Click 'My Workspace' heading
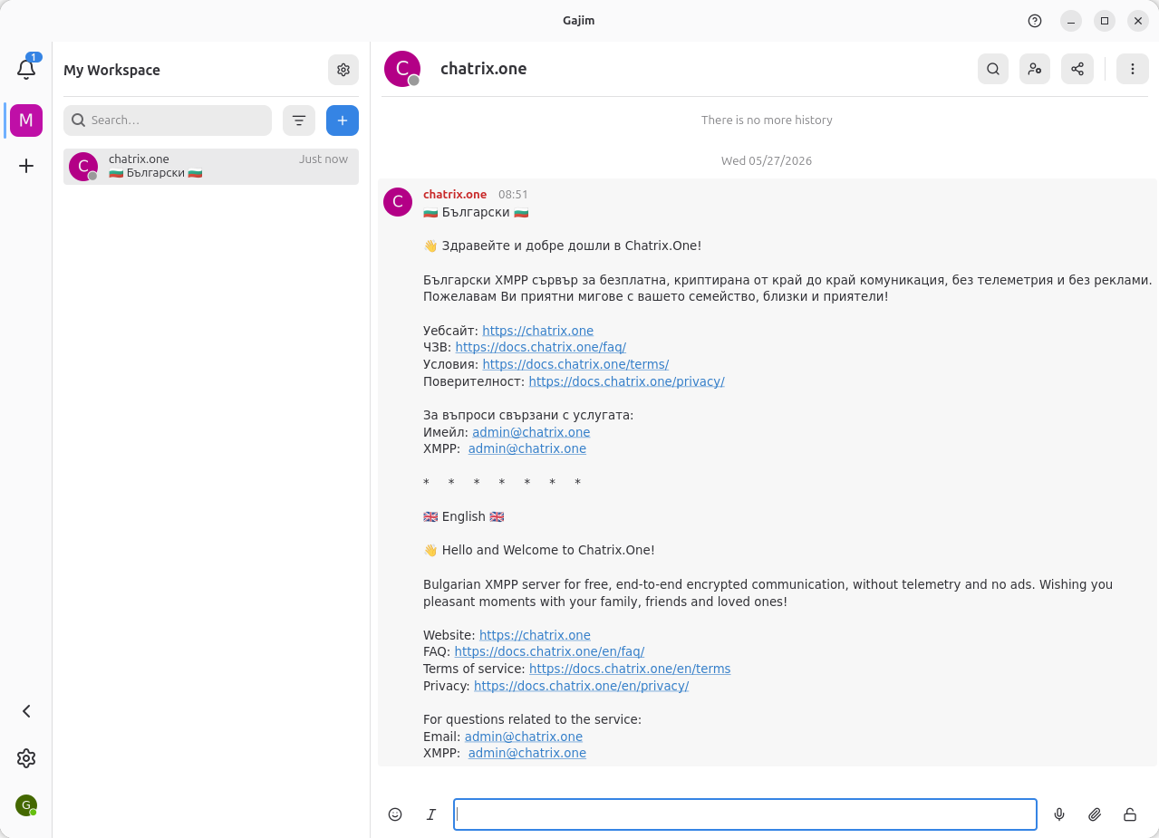 coord(111,70)
